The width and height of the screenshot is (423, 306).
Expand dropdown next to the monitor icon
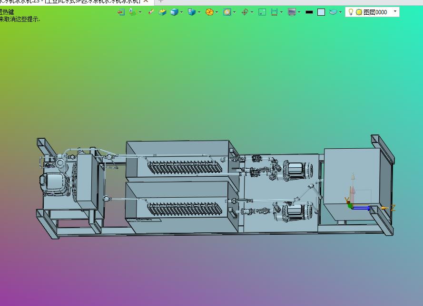point(299,12)
